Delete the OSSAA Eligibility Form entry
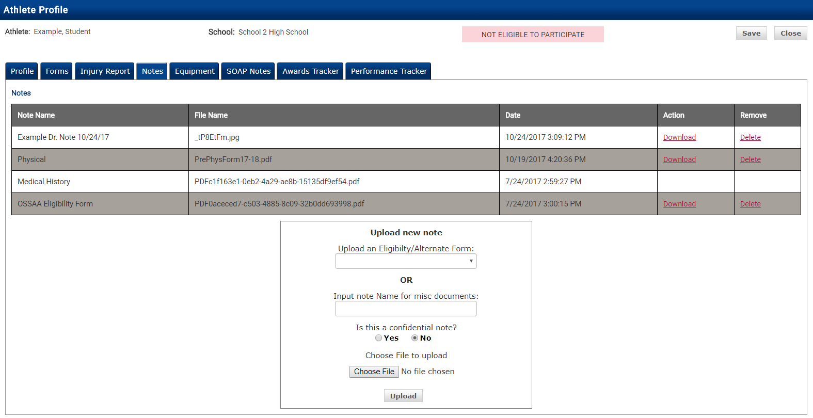This screenshot has height=418, width=813. point(750,204)
